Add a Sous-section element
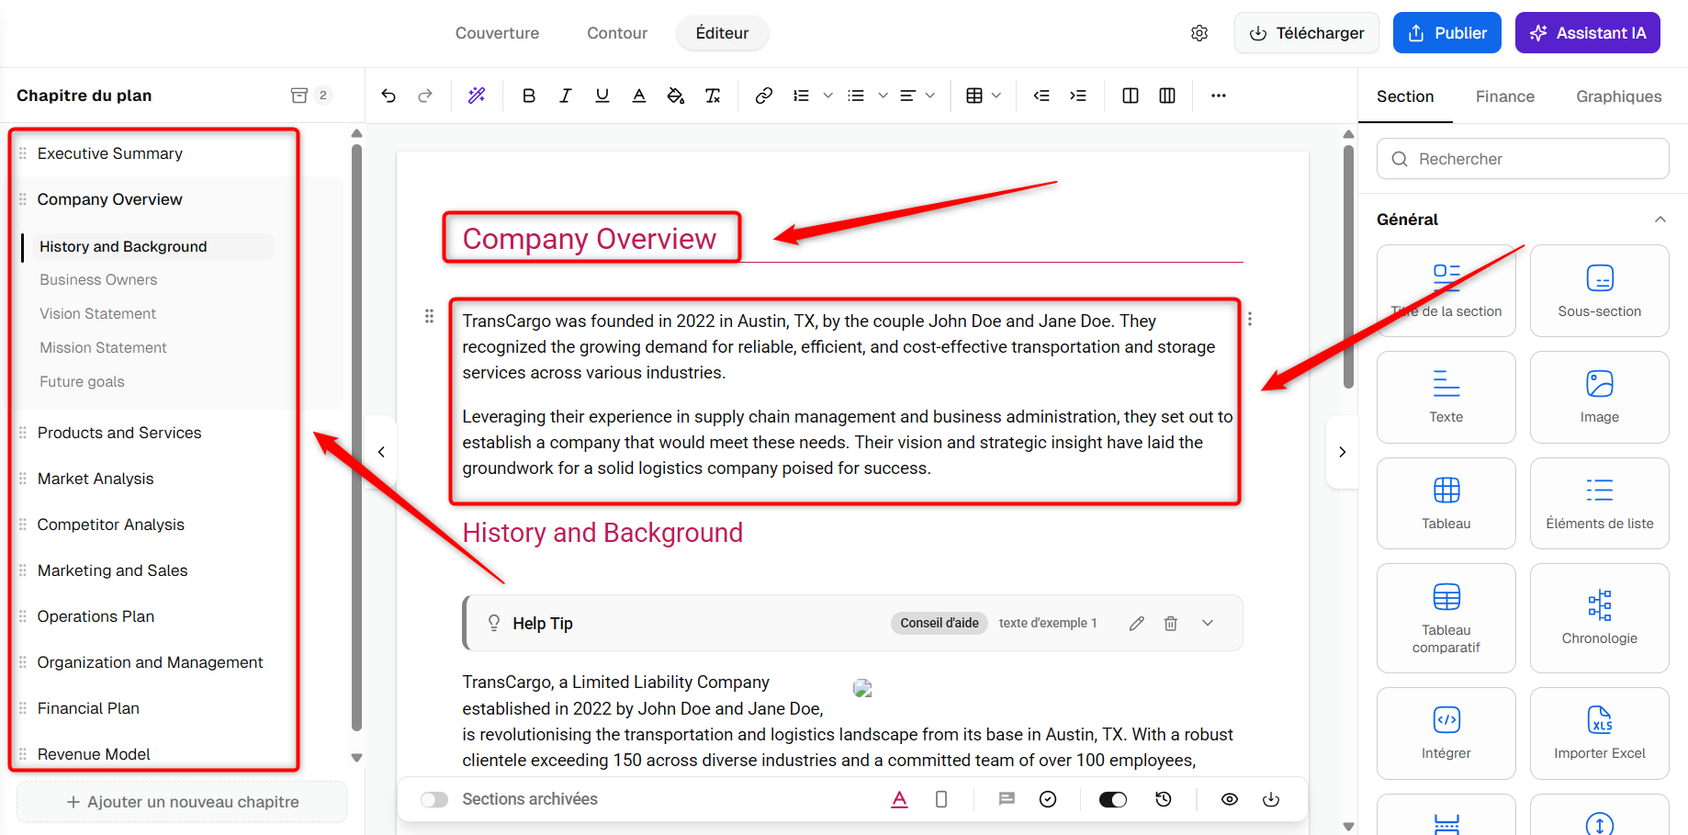Screen dimensions: 1688x835 click(x=1600, y=290)
